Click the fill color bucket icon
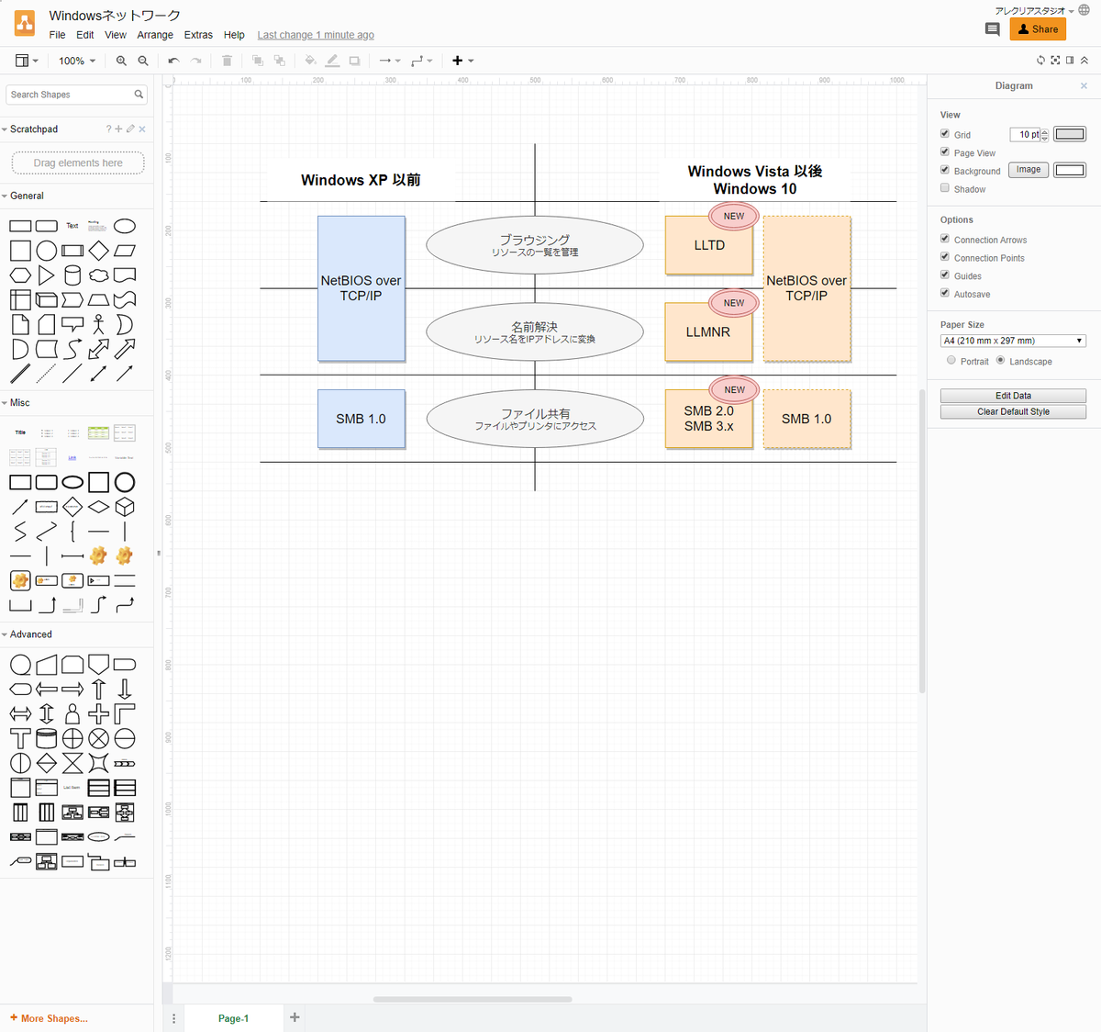The height and width of the screenshot is (1032, 1101). pyautogui.click(x=310, y=61)
